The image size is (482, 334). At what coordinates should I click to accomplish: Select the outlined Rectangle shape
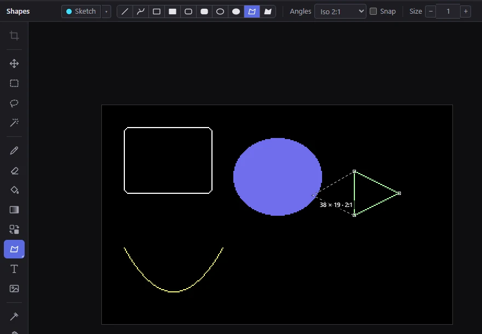(x=157, y=11)
